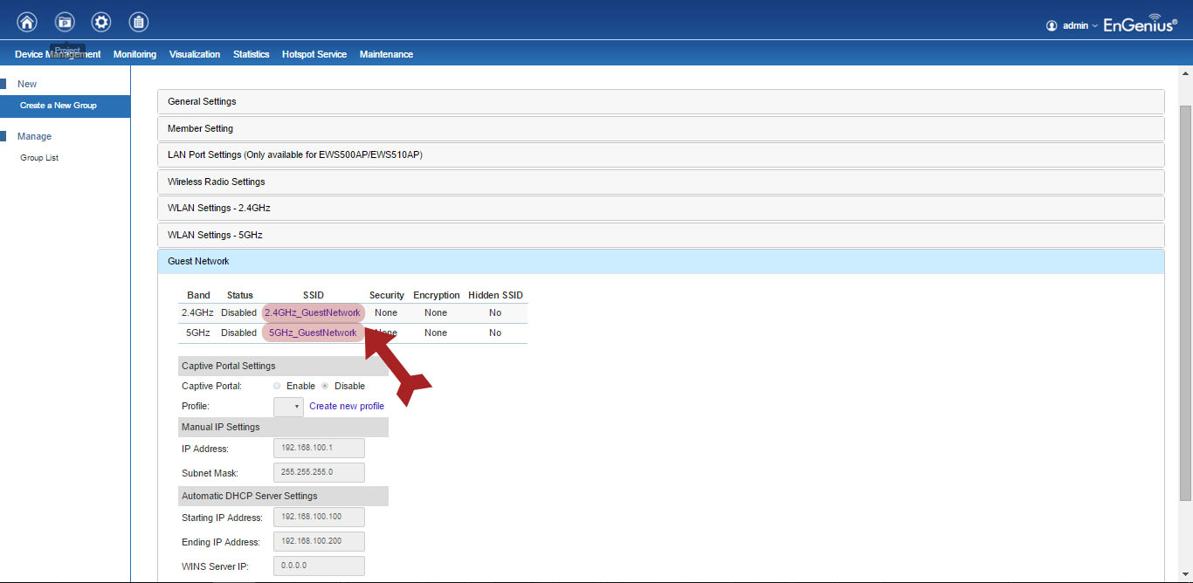1193x583 pixels.
Task: Open the settings gear icon
Action: [x=101, y=23]
